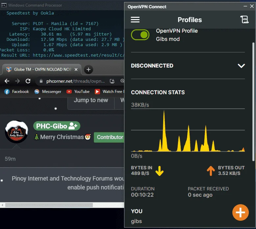Click the Server PLDT Manila line in terminal
Screen dimensions: 256x229
click(55, 23)
